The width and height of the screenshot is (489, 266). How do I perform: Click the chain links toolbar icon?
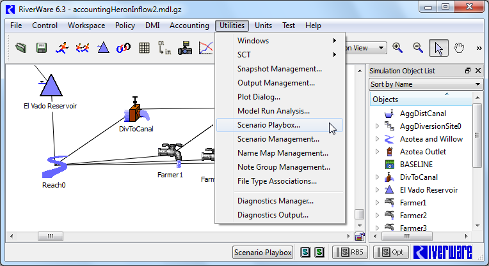coord(124,48)
